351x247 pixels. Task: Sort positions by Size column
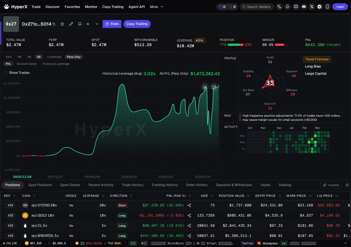tap(212, 196)
